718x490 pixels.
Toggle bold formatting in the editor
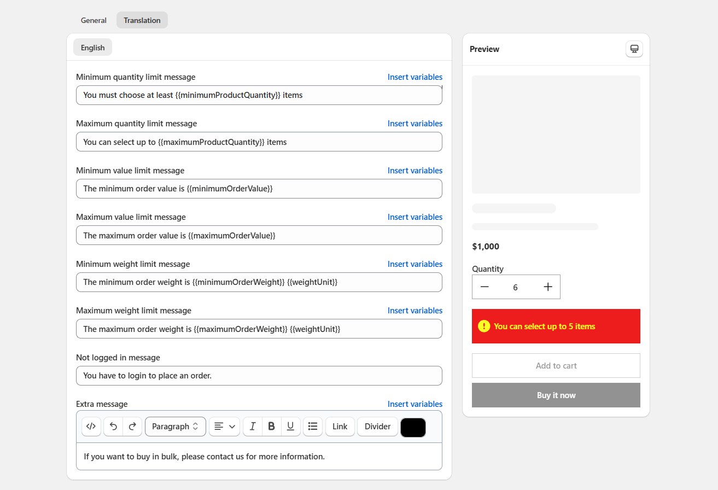pos(271,427)
